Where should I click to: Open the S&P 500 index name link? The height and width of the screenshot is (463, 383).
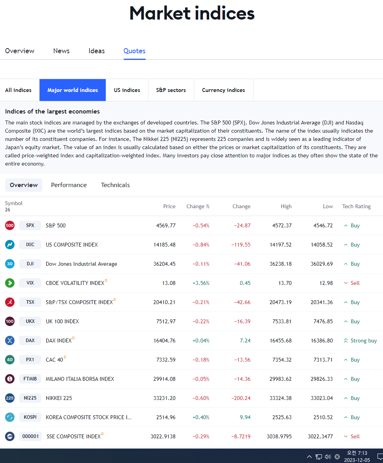[x=56, y=225]
